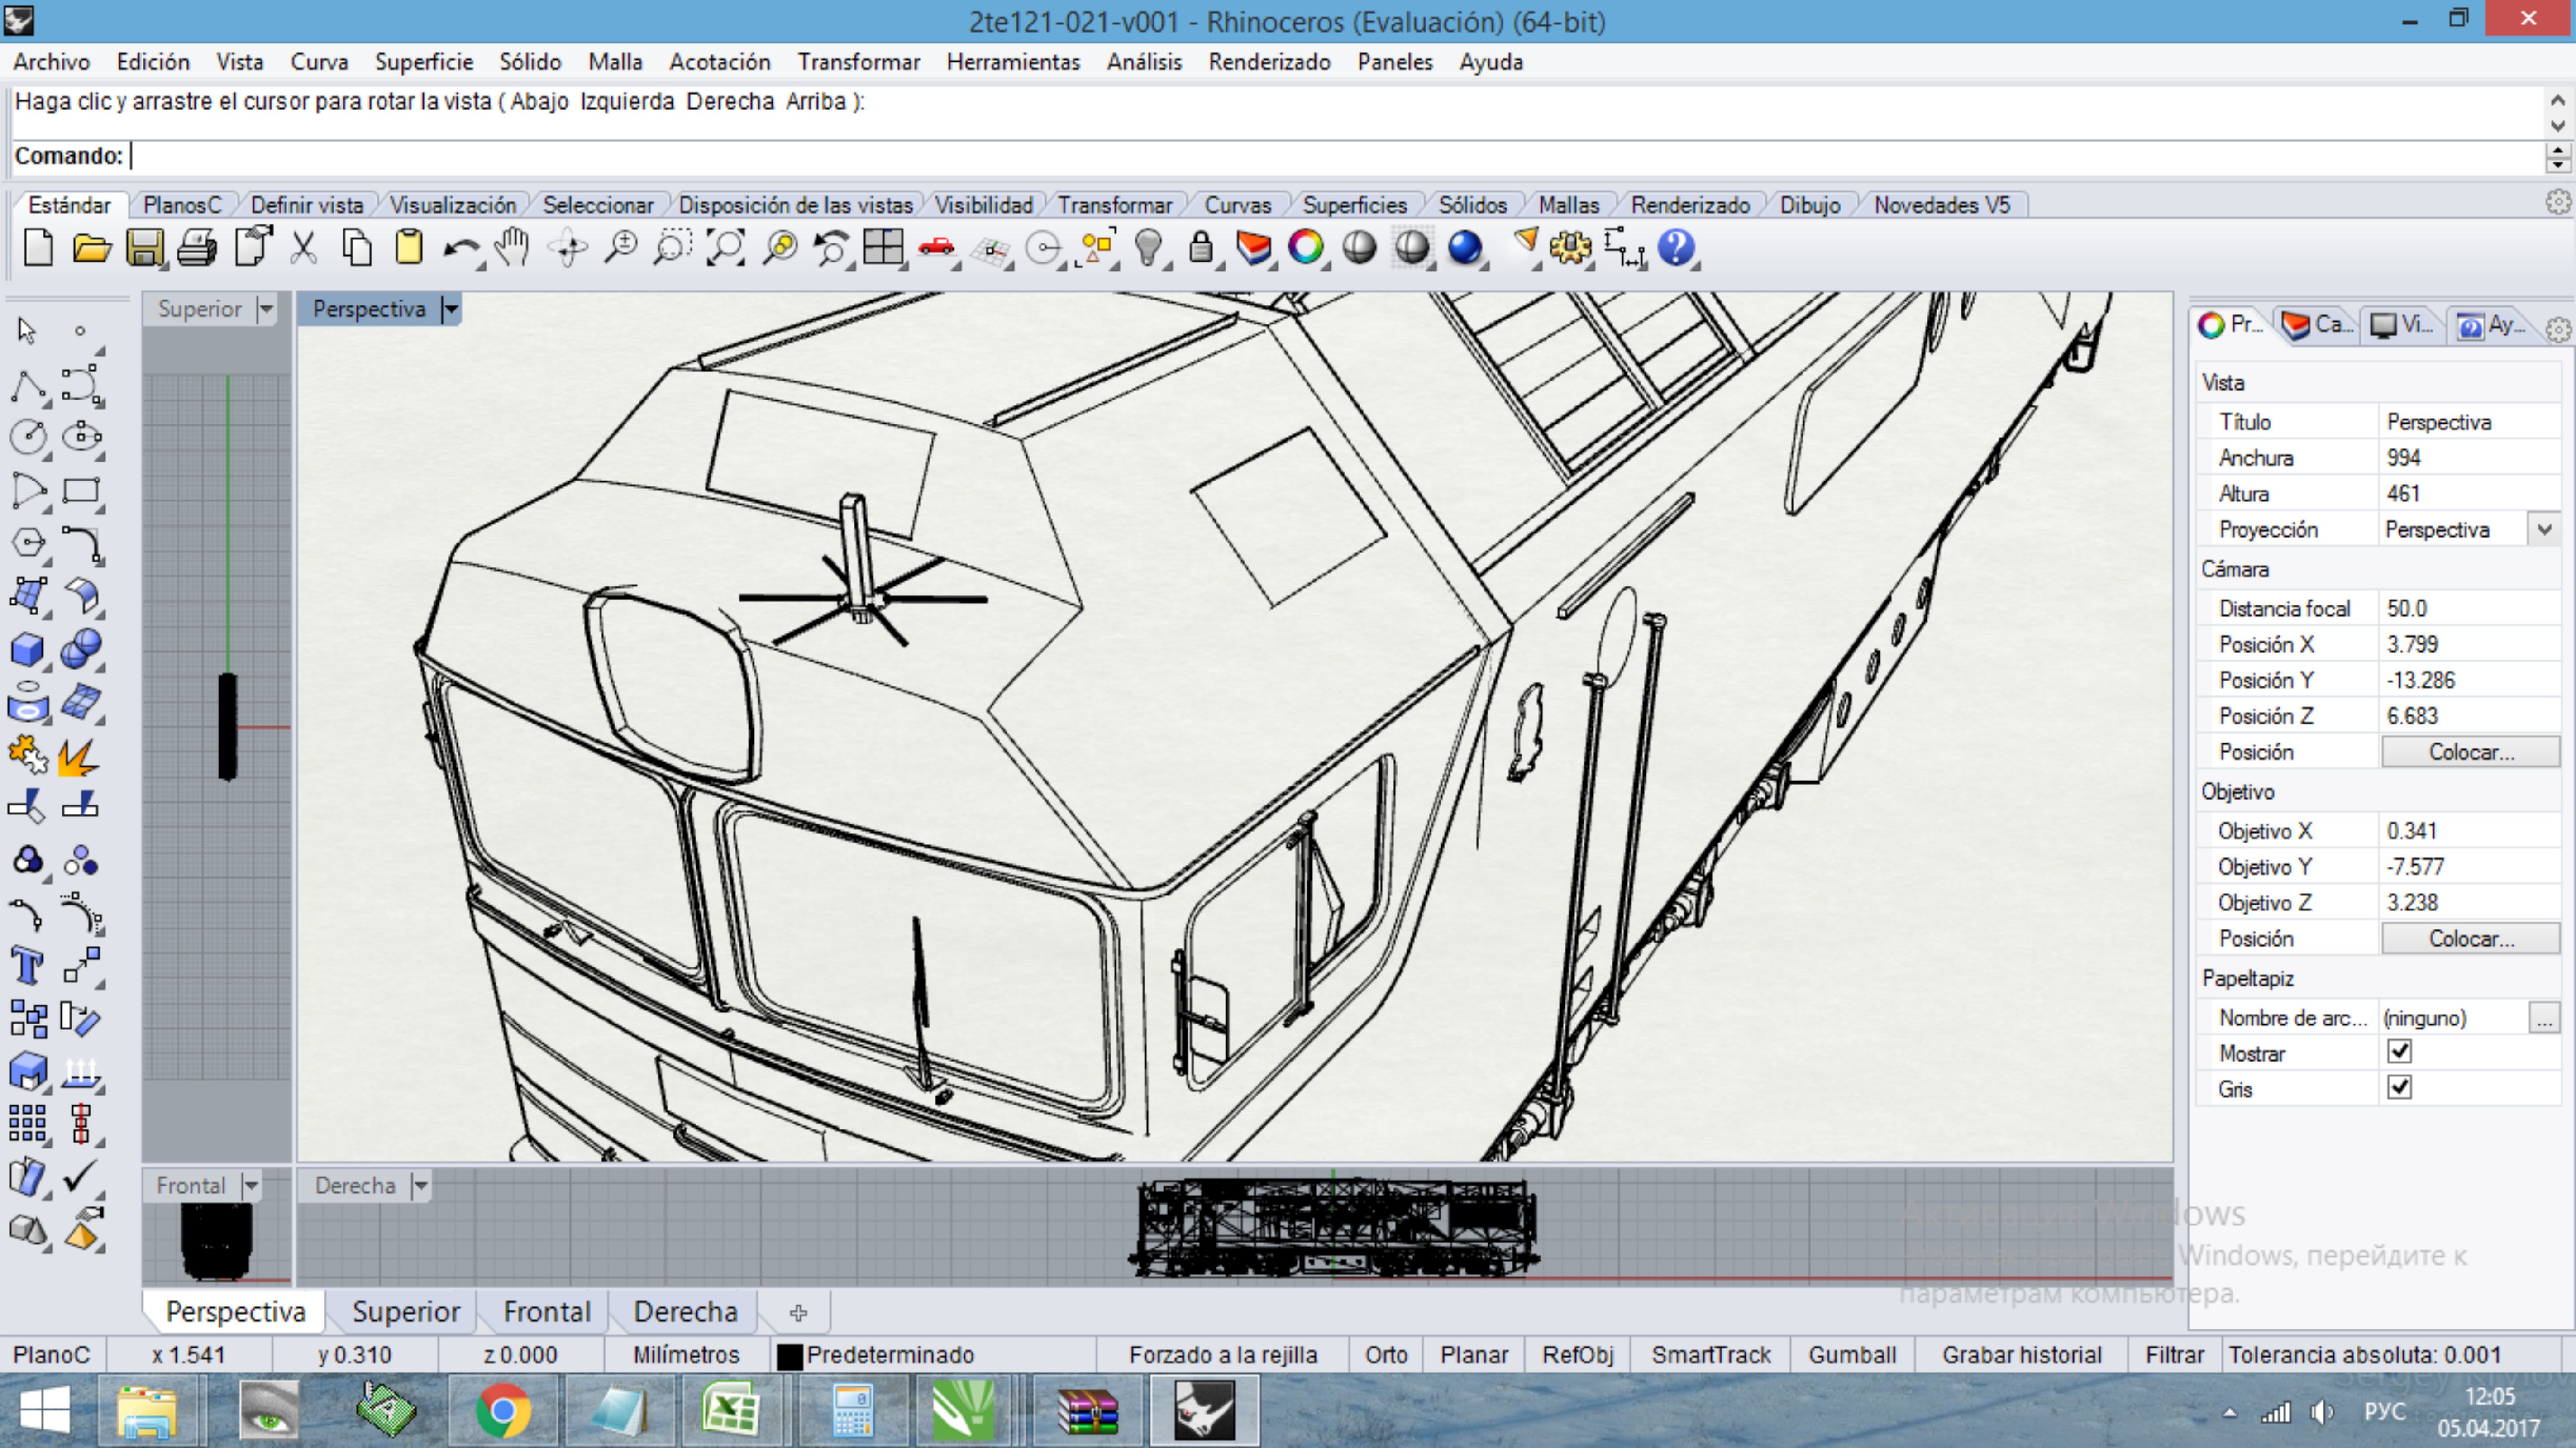Open the Superior viewport menu arrow
Viewport: 2576px width, 1448px height.
(x=266, y=309)
